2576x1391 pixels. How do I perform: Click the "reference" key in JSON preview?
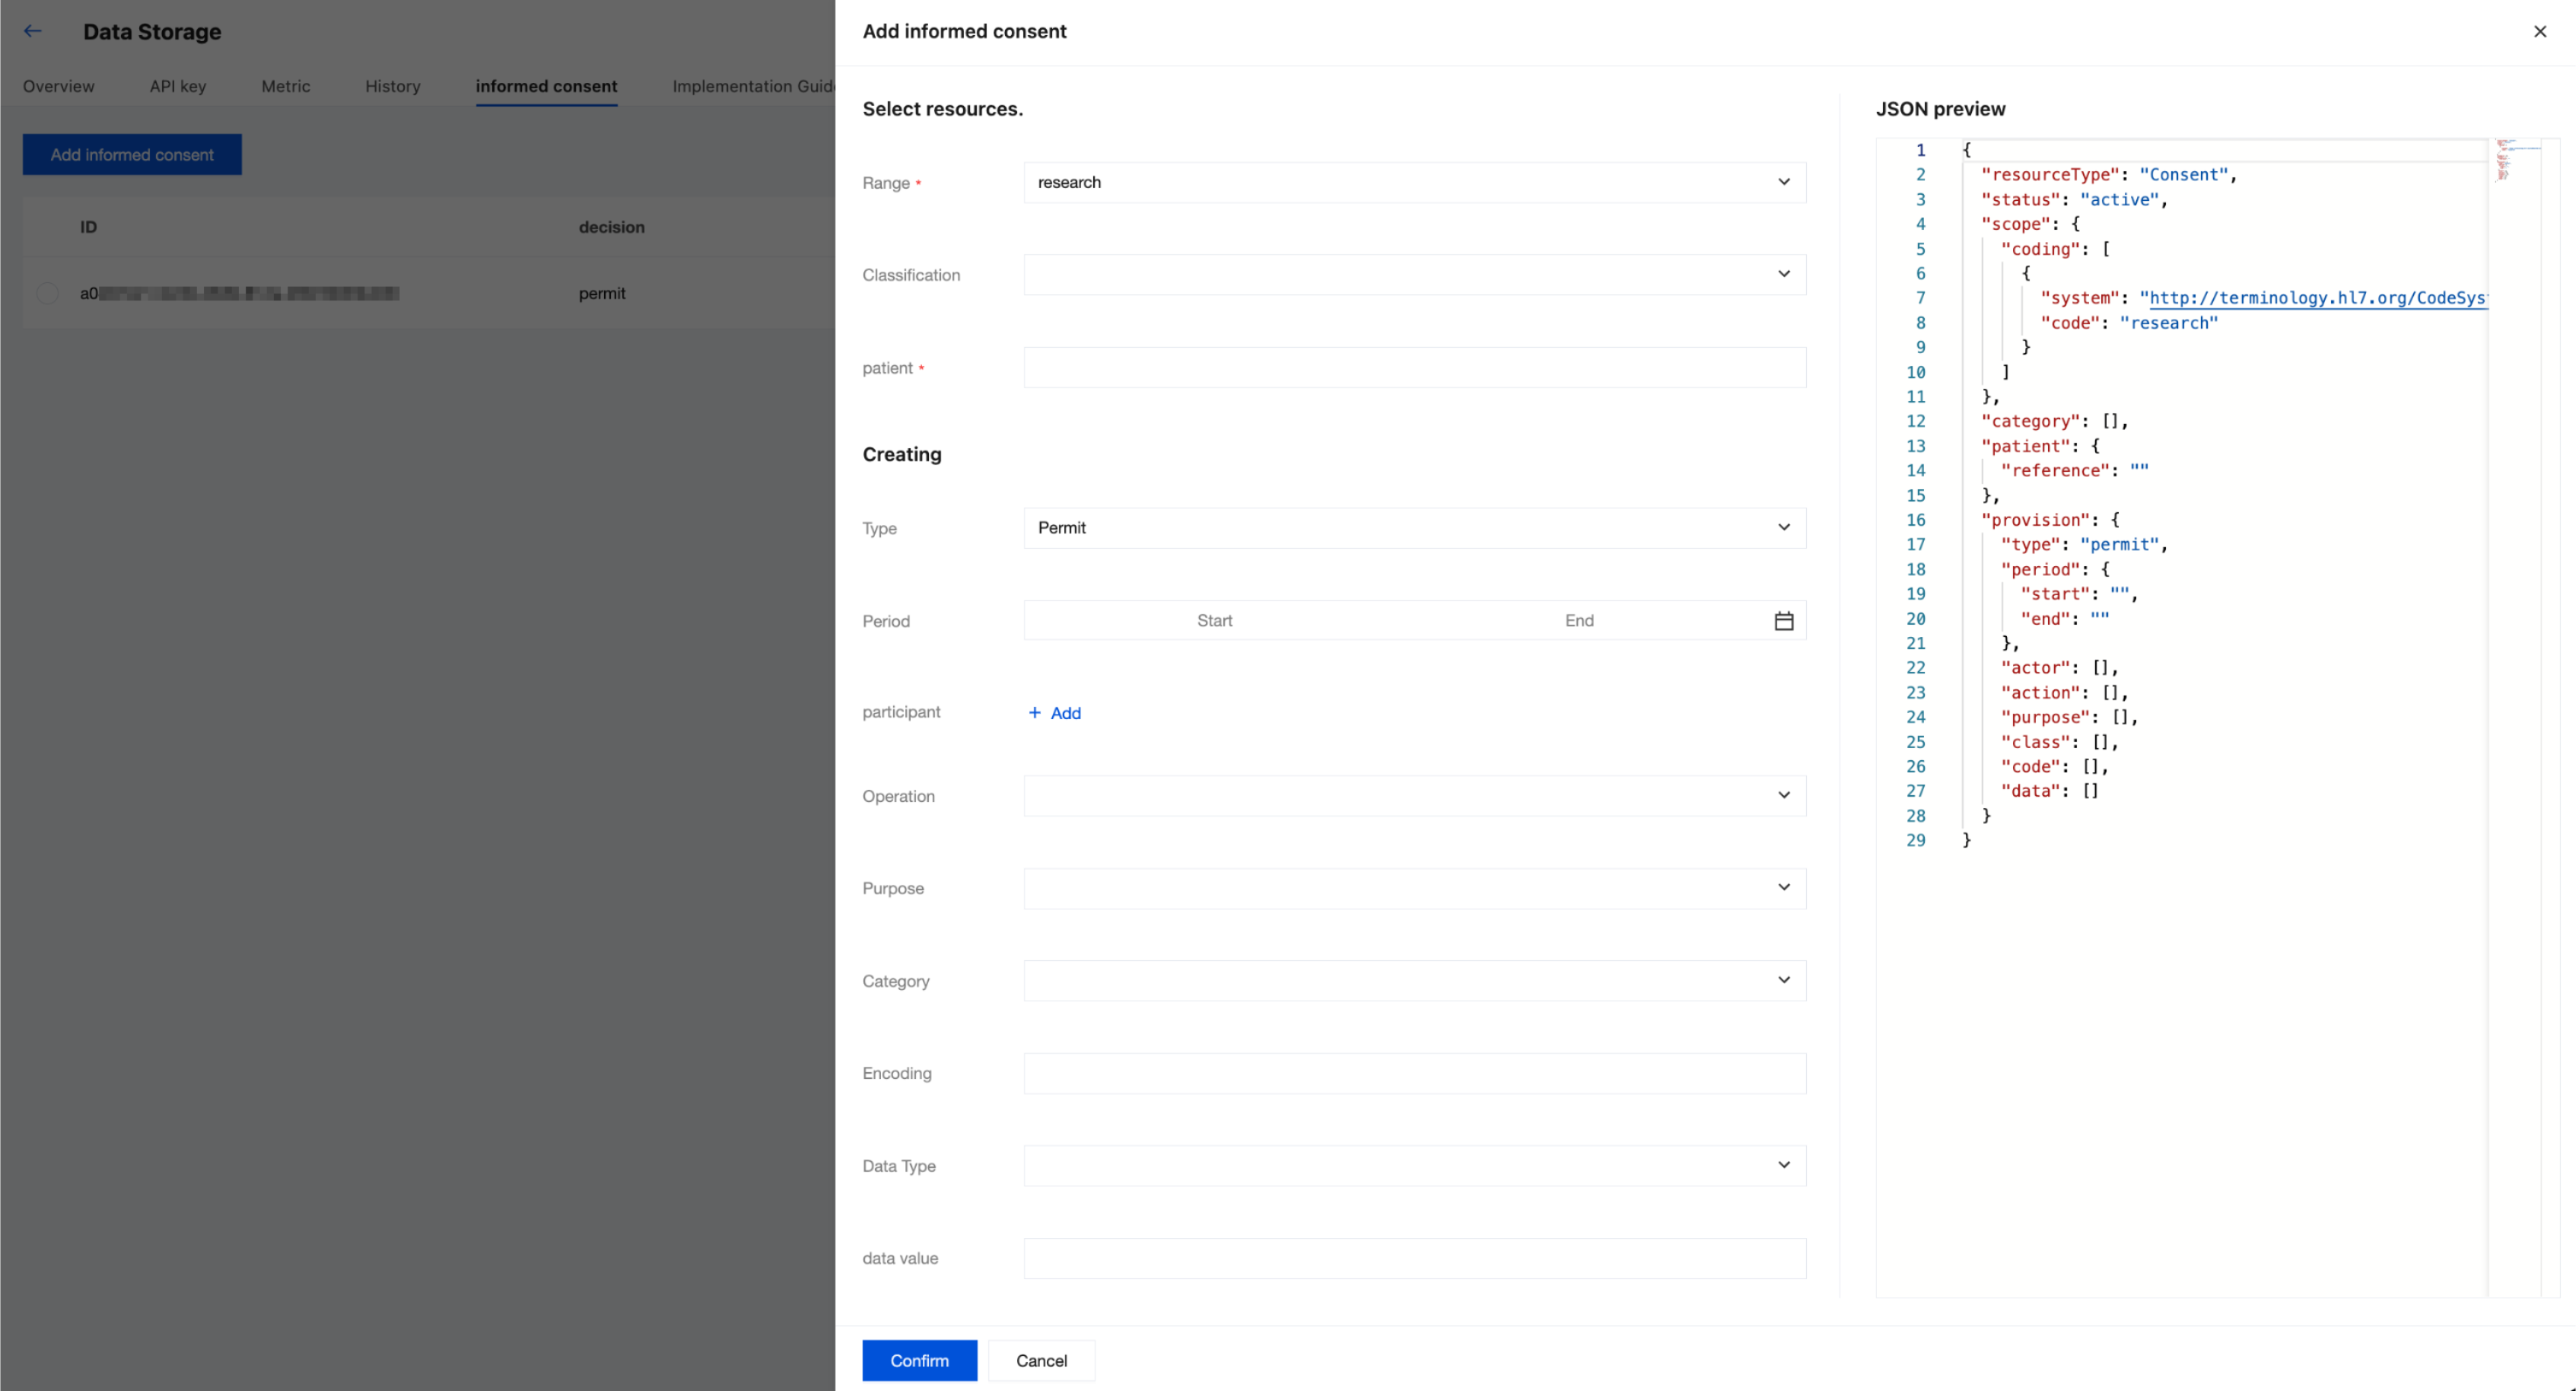pyautogui.click(x=2055, y=471)
